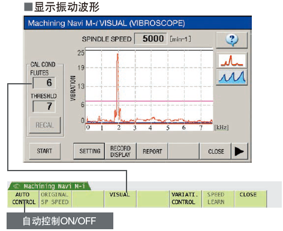The height and width of the screenshot is (231, 283).
Task: Toggle AUTO CONTROL on or off
Action: point(23,199)
